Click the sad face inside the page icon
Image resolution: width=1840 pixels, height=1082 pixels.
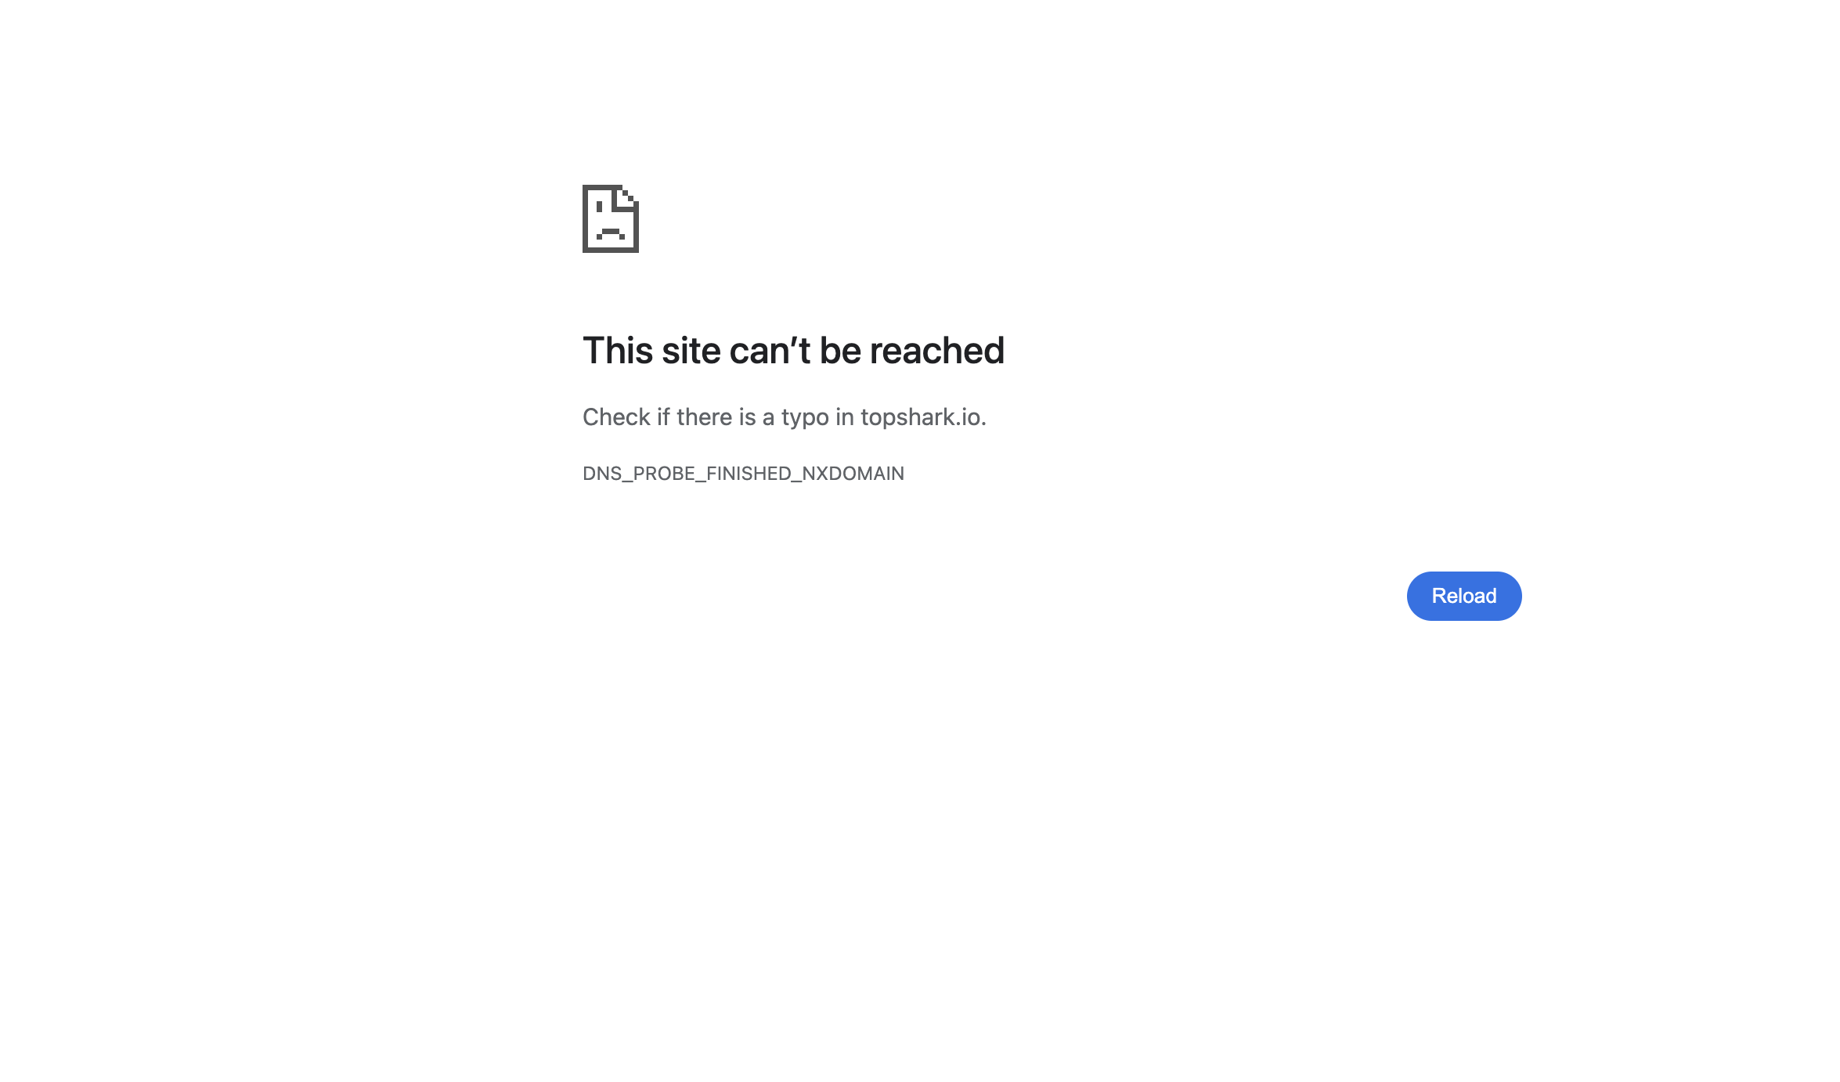point(610,221)
